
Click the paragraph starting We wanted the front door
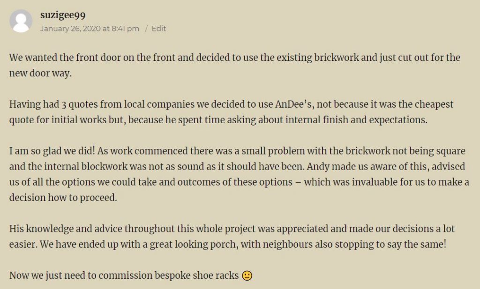coord(234,65)
